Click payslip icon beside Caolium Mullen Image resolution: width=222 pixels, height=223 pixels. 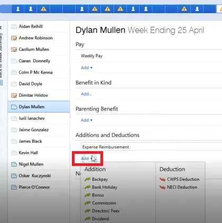point(14,50)
